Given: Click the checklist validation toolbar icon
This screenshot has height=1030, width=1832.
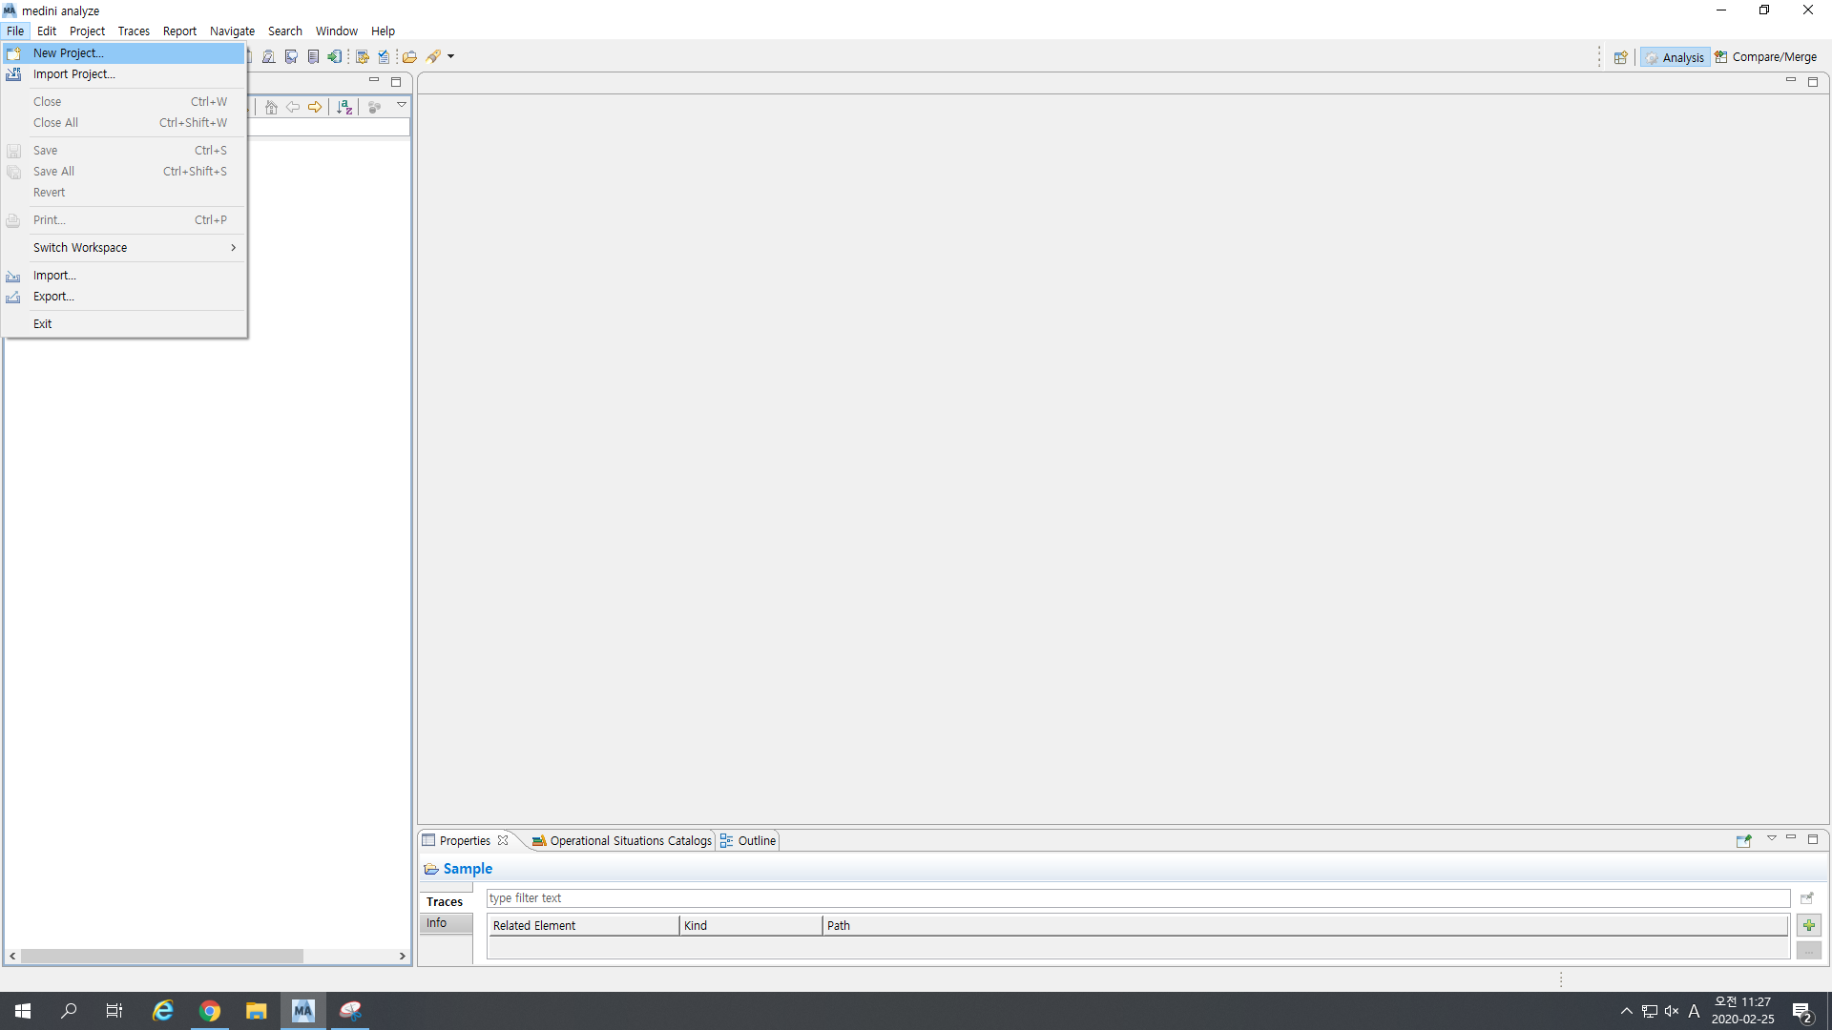Looking at the screenshot, I should tap(384, 57).
